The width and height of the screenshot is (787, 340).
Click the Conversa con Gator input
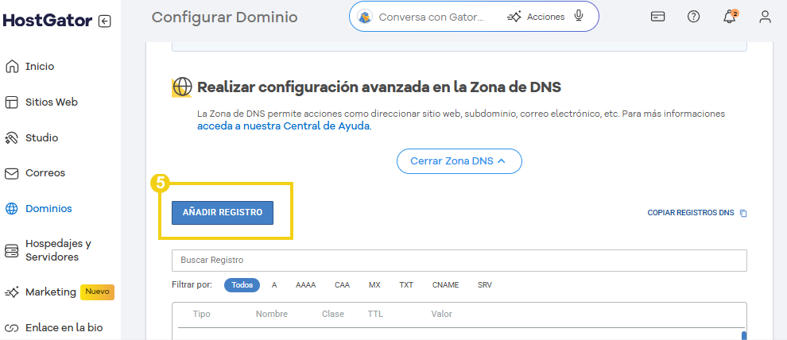(x=430, y=17)
